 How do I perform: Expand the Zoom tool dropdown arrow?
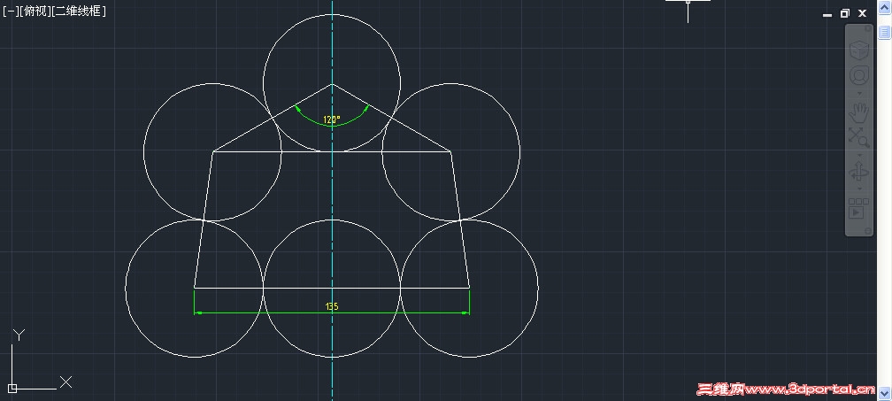click(x=859, y=154)
